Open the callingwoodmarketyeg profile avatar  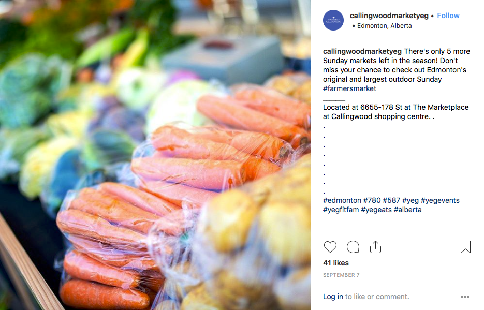pos(333,20)
